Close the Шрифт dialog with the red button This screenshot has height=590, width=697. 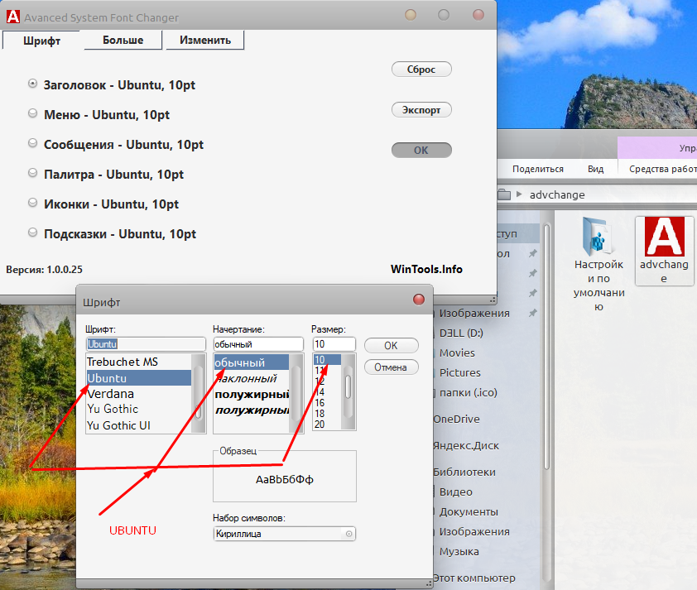(x=418, y=300)
